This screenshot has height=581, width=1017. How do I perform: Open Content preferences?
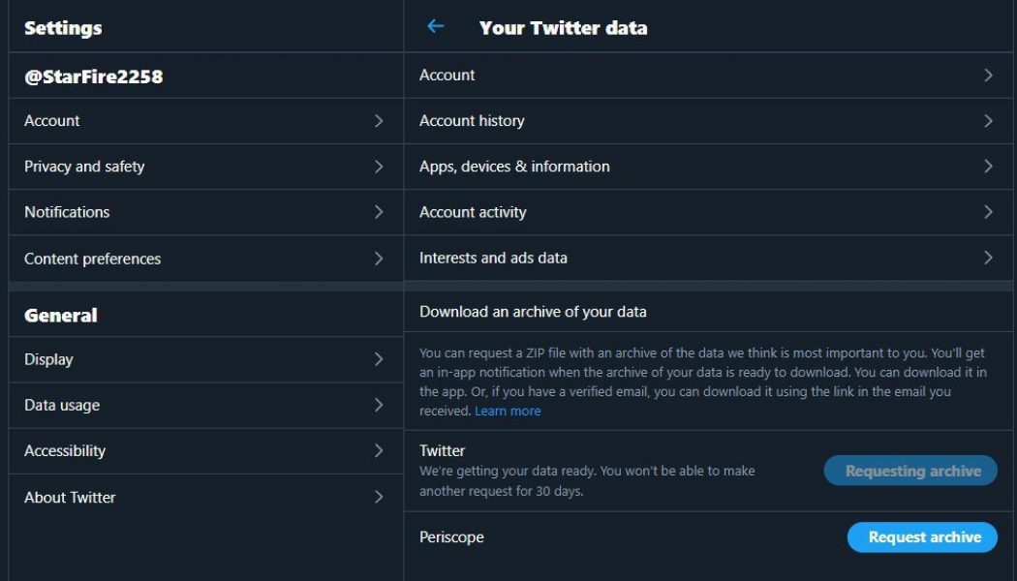91,258
